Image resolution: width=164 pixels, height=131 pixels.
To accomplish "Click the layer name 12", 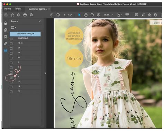I will point(19,86).
